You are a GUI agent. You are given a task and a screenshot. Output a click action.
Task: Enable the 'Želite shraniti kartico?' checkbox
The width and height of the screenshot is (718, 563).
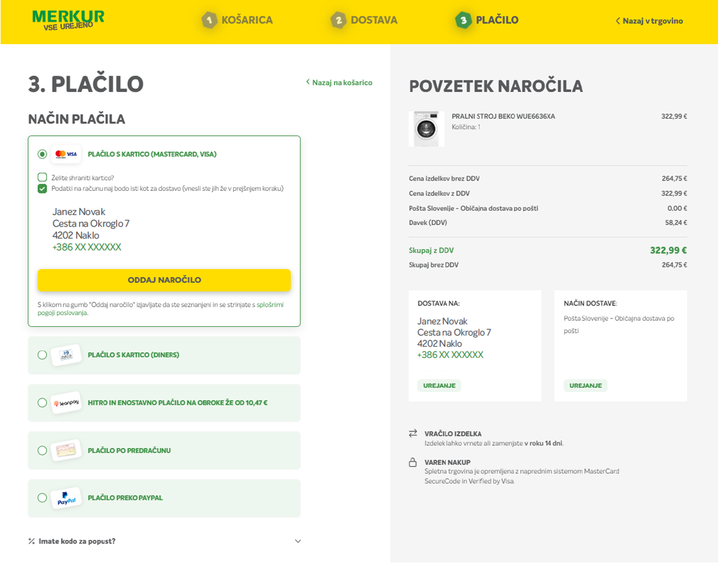(42, 178)
